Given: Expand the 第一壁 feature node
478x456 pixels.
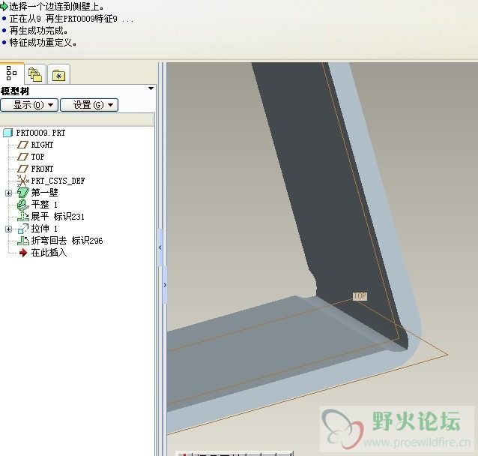Looking at the screenshot, I should pyautogui.click(x=8, y=193).
